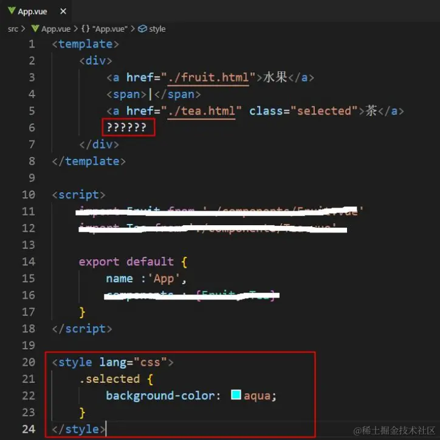This screenshot has height=440, width=440.
Task: Click the opening script tag
Action: [x=78, y=195]
